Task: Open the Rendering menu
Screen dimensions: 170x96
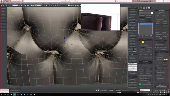Action: [x=40, y=3]
